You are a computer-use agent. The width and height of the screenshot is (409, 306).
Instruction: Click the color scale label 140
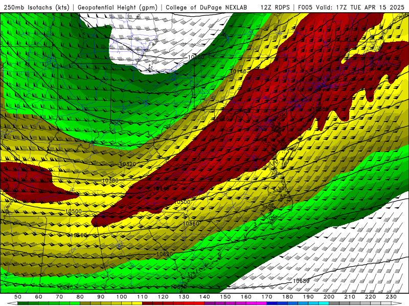click(x=204, y=297)
